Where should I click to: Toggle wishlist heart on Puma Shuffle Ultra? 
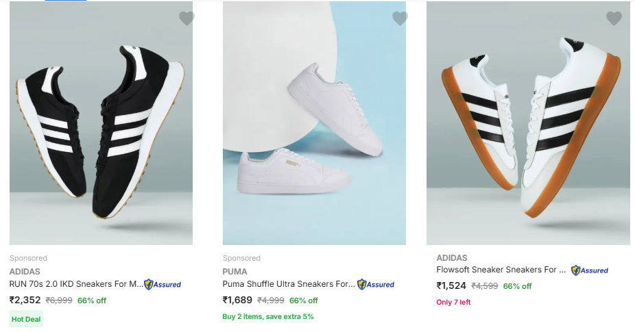400,19
